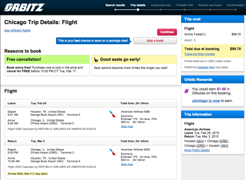Open Seat map for flight 4280
The image size is (246, 180).
coord(127,126)
